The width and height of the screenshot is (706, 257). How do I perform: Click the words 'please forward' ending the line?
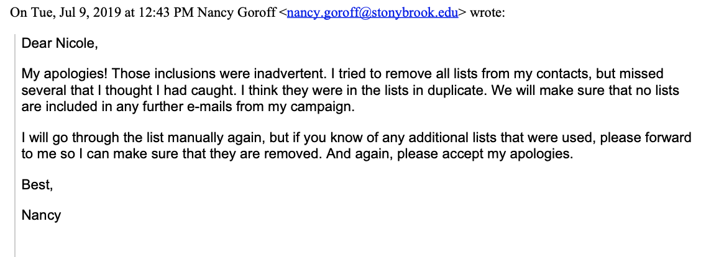(x=645, y=138)
